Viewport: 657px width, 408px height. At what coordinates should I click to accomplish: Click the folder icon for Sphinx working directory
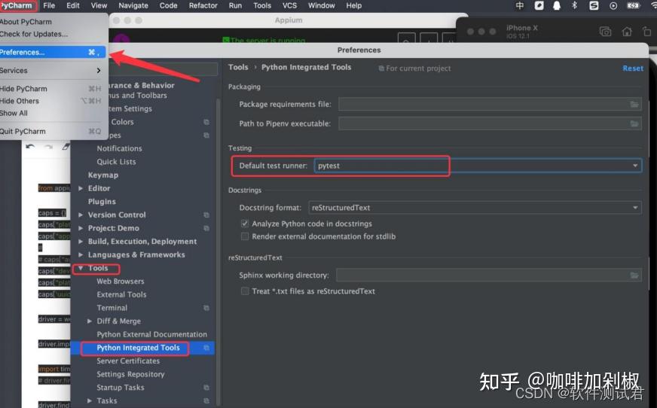coord(634,275)
